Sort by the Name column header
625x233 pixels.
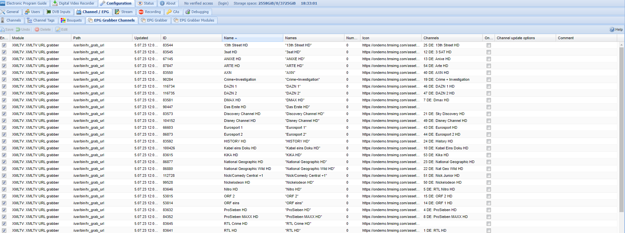[x=252, y=38]
